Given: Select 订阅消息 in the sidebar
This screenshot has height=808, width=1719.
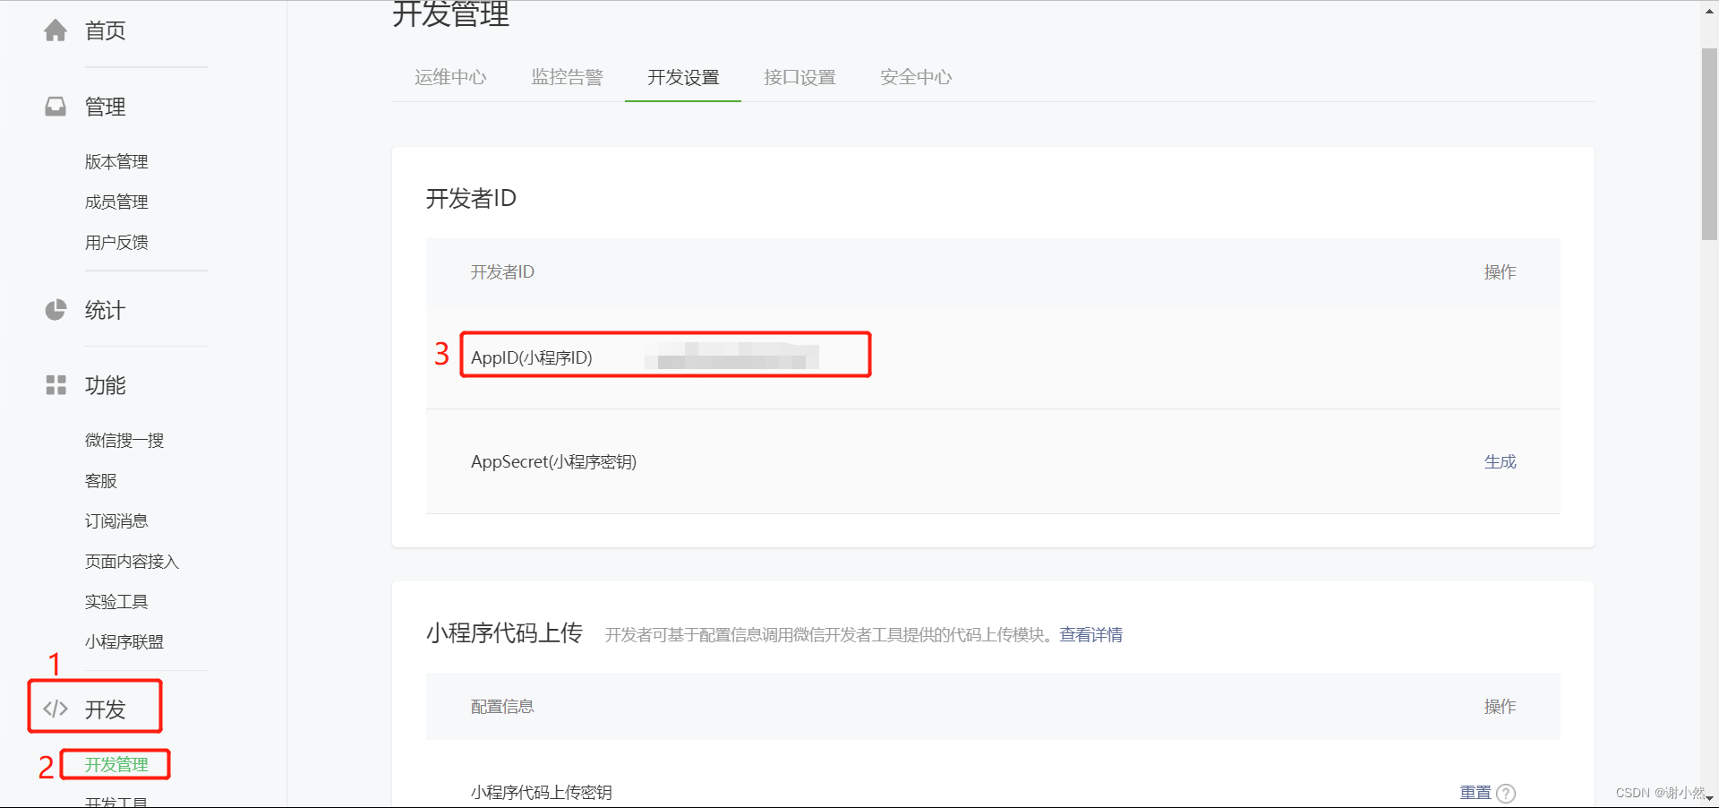Looking at the screenshot, I should pos(116,520).
